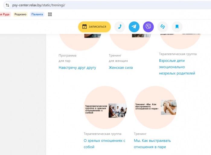
Task: Open the Telegram icon button
Action: click(x=134, y=27)
